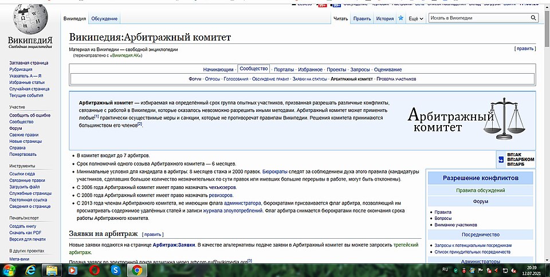Screen dimensions: 550x277
Task: Open the Проекты navigation link
Action: 336,70
